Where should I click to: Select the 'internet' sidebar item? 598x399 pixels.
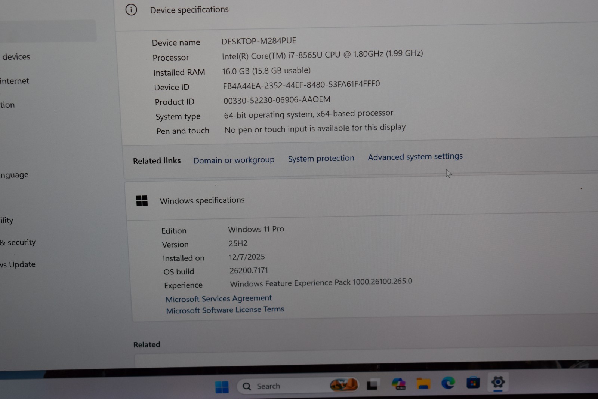tap(15, 81)
